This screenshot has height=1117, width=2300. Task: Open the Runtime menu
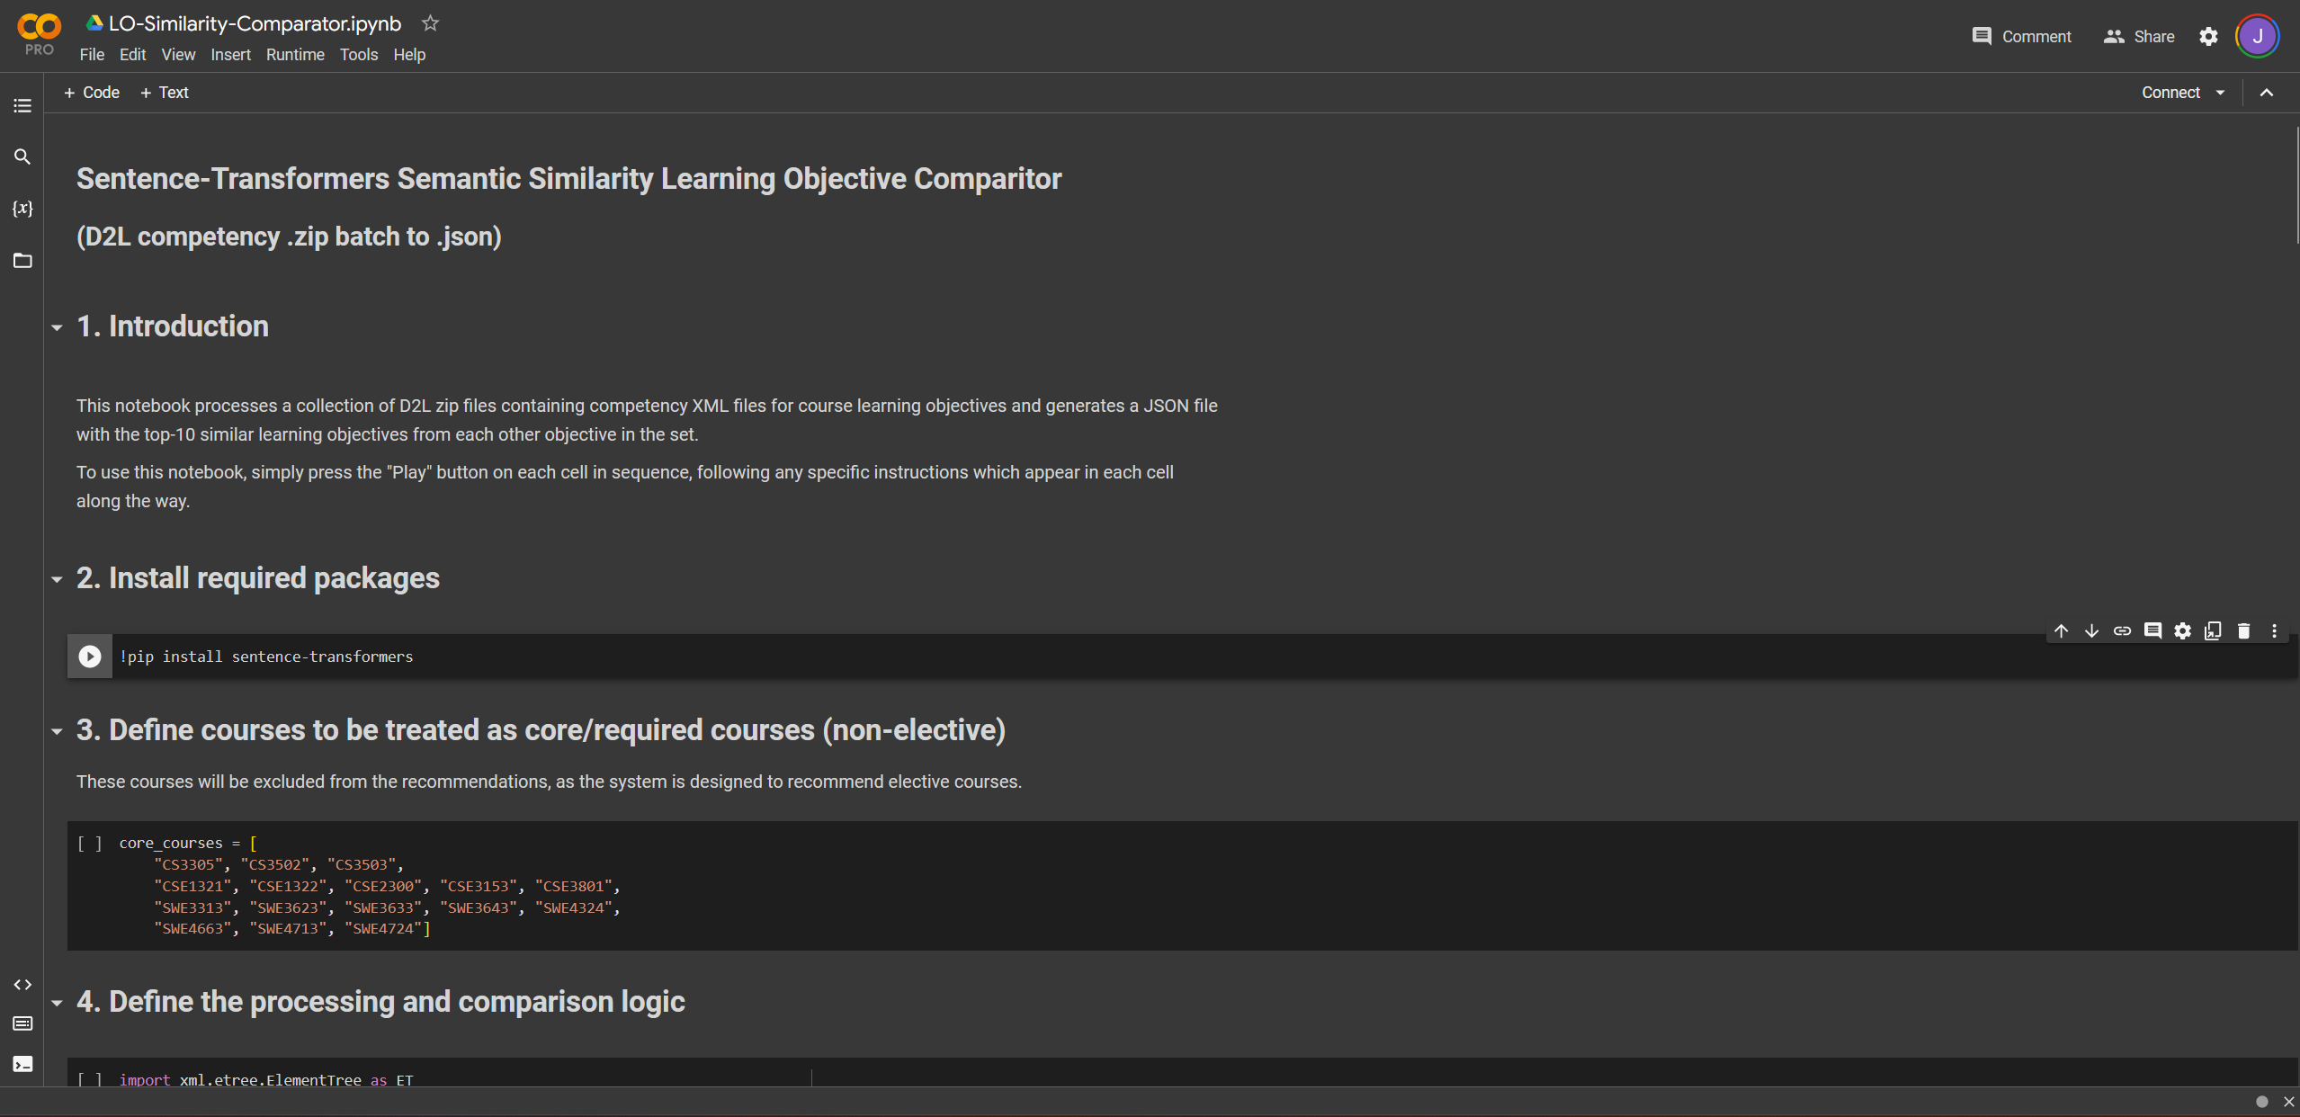[295, 55]
